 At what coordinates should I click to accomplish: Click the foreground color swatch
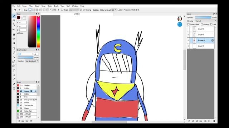(19, 17)
